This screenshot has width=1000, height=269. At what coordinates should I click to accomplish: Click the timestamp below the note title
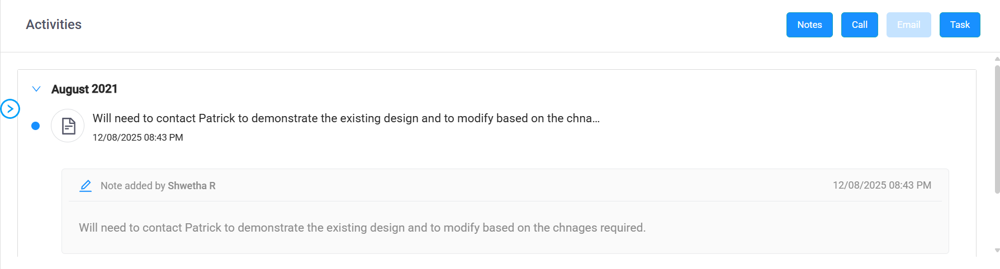click(138, 137)
